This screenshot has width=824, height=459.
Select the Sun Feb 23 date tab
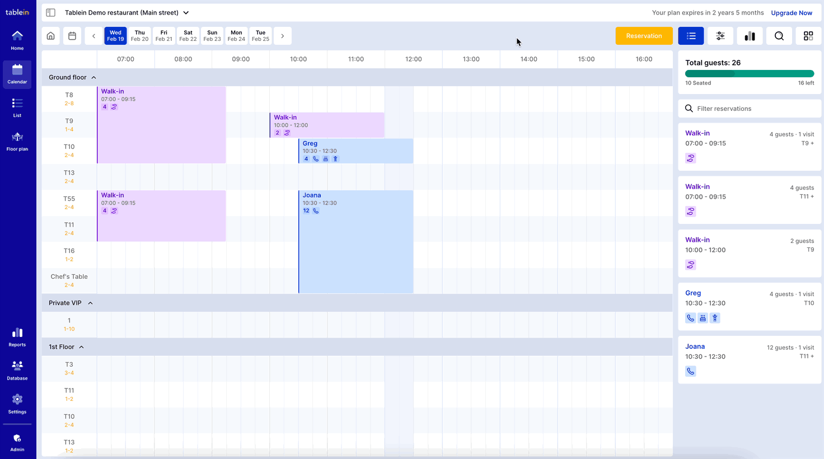(x=212, y=36)
